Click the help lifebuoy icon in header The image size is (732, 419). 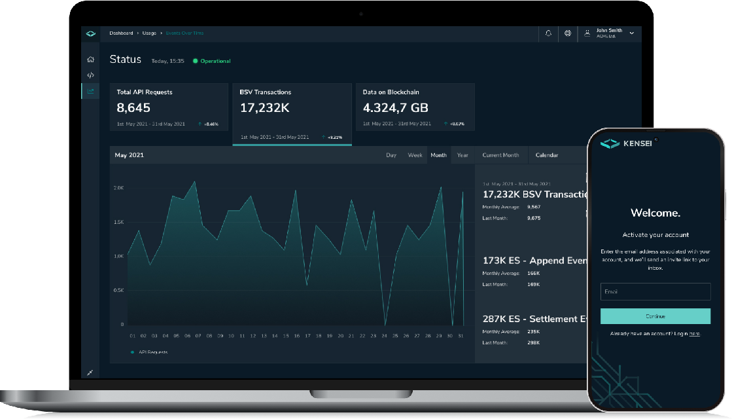(x=568, y=33)
